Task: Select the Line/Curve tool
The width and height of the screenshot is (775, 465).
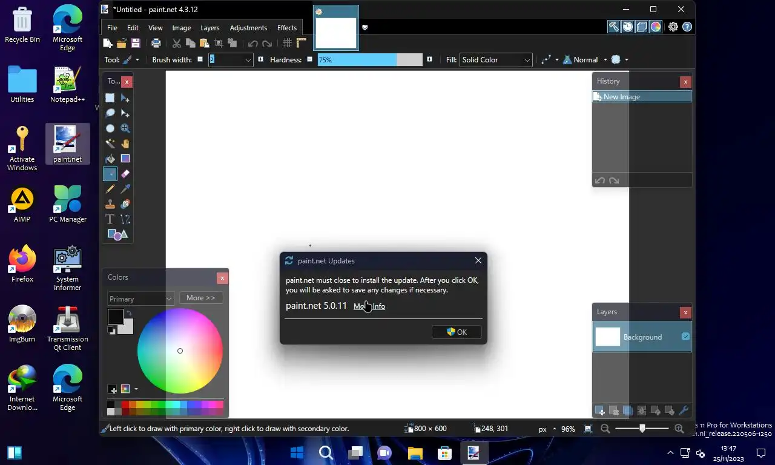Action: coord(125,219)
